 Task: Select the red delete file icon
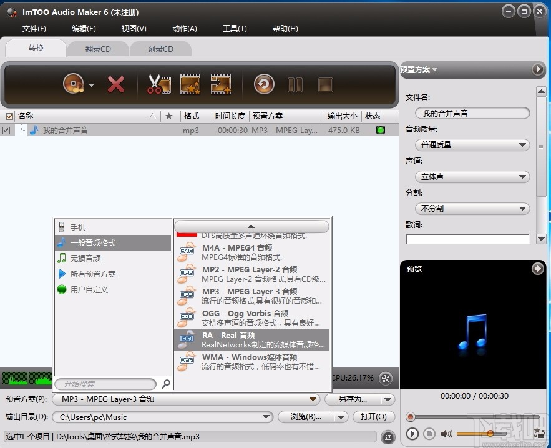click(x=116, y=83)
